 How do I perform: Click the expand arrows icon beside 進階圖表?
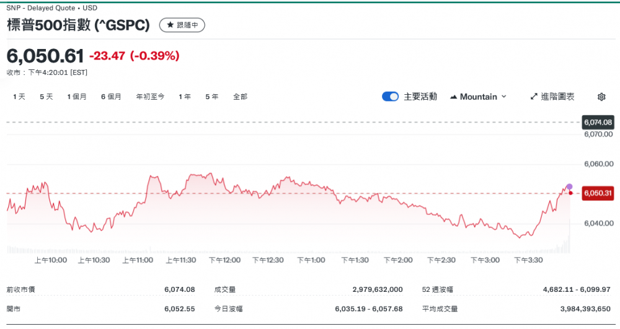click(534, 97)
